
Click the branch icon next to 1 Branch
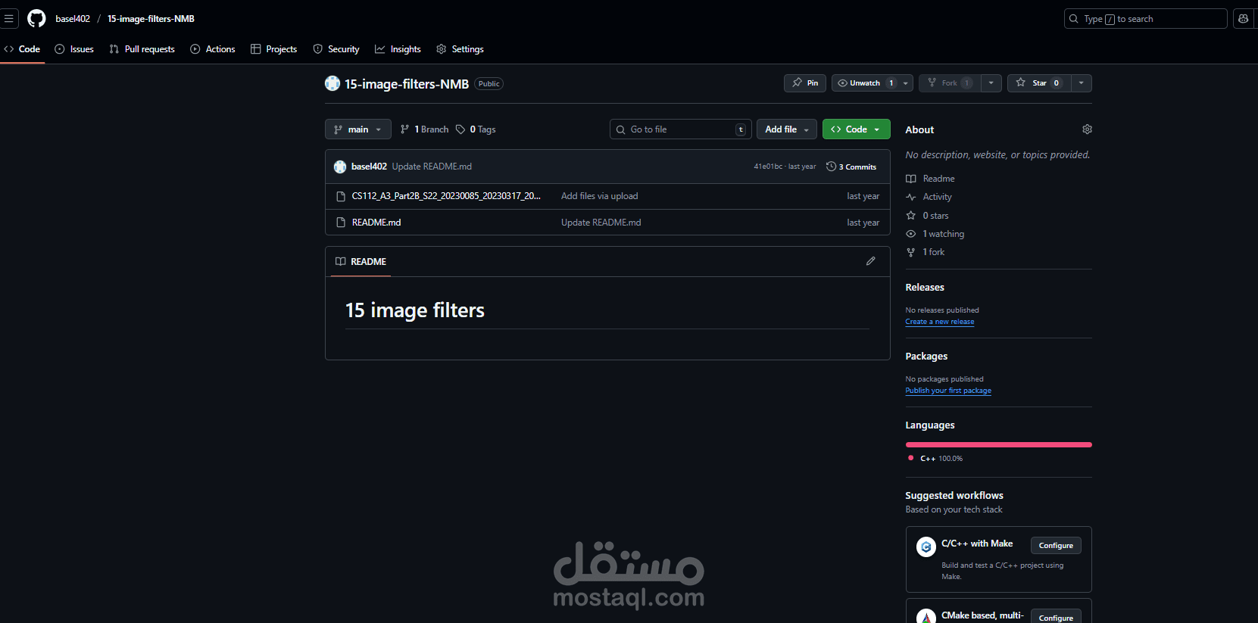pos(405,129)
